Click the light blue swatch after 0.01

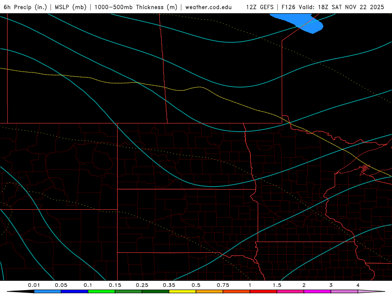[48, 292]
